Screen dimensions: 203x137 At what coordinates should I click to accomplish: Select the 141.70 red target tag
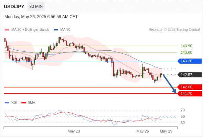coord(190,94)
